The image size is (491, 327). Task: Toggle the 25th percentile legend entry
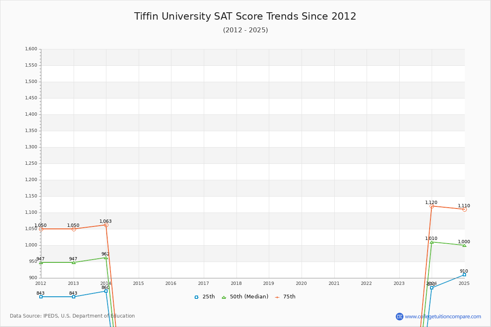click(205, 297)
